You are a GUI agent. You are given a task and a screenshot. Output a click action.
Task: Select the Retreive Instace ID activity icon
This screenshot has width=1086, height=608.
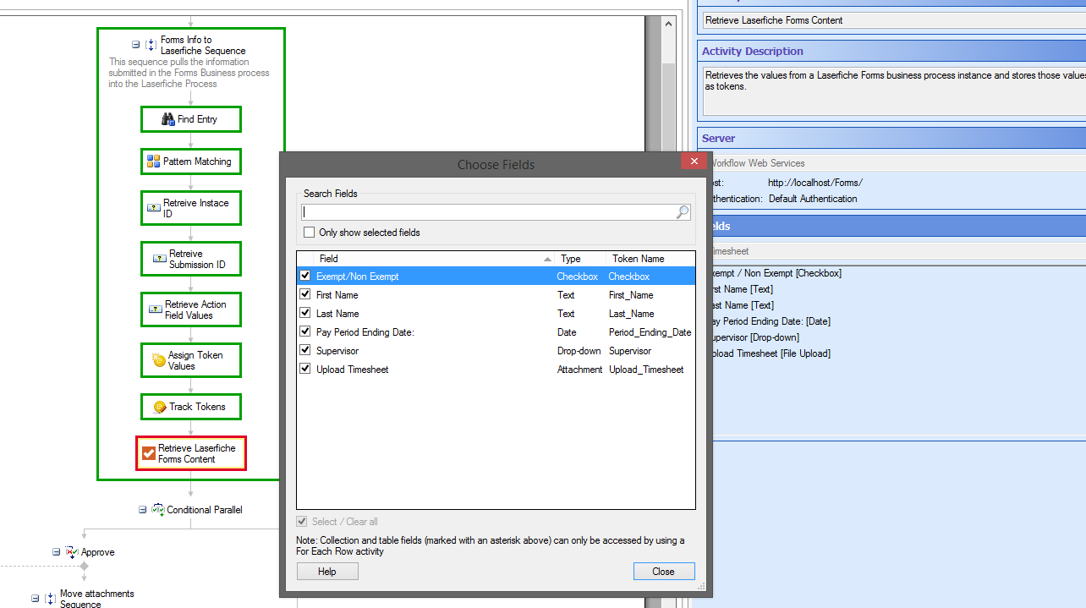pos(154,207)
